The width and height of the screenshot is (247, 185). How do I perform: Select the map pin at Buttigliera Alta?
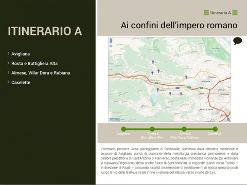point(170,94)
